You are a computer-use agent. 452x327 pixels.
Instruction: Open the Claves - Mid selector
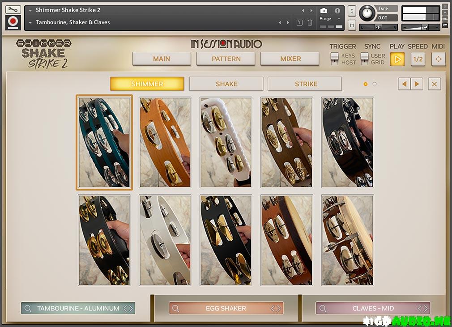click(x=373, y=308)
